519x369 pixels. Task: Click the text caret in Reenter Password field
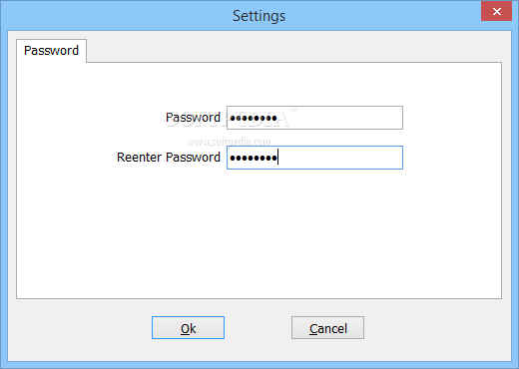click(277, 158)
